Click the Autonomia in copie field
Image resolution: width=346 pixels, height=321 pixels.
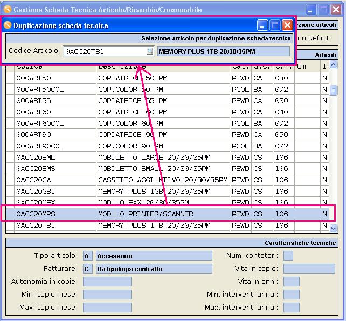tap(107, 282)
